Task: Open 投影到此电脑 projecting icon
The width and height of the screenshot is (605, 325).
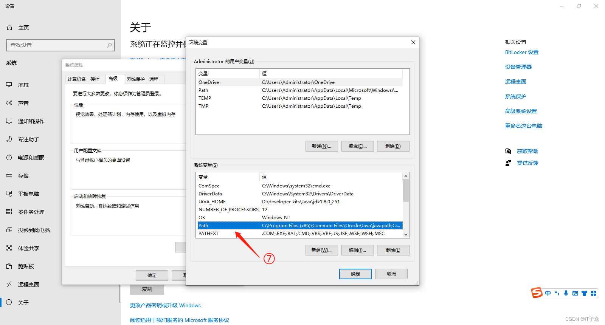Action: (x=9, y=230)
